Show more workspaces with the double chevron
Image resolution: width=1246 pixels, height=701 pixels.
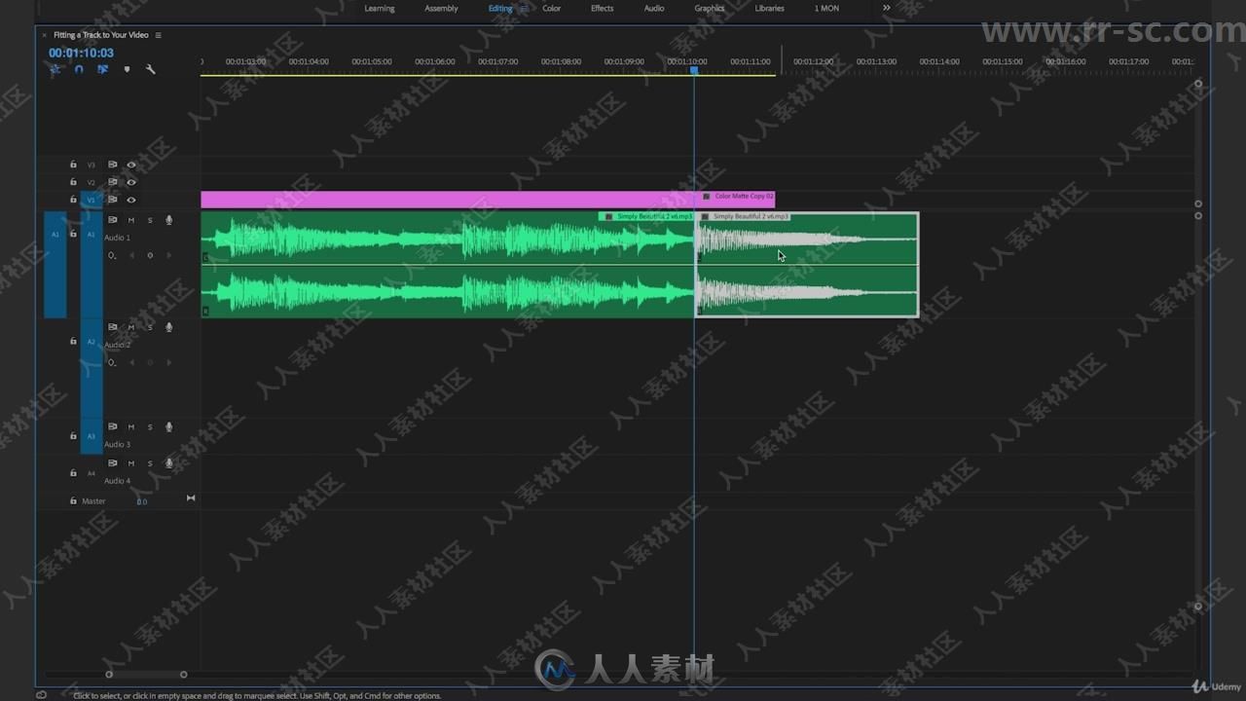(887, 8)
